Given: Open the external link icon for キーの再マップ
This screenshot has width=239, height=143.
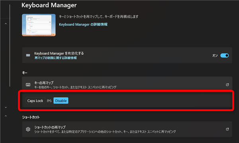Looking at the screenshot, I should click(227, 85).
